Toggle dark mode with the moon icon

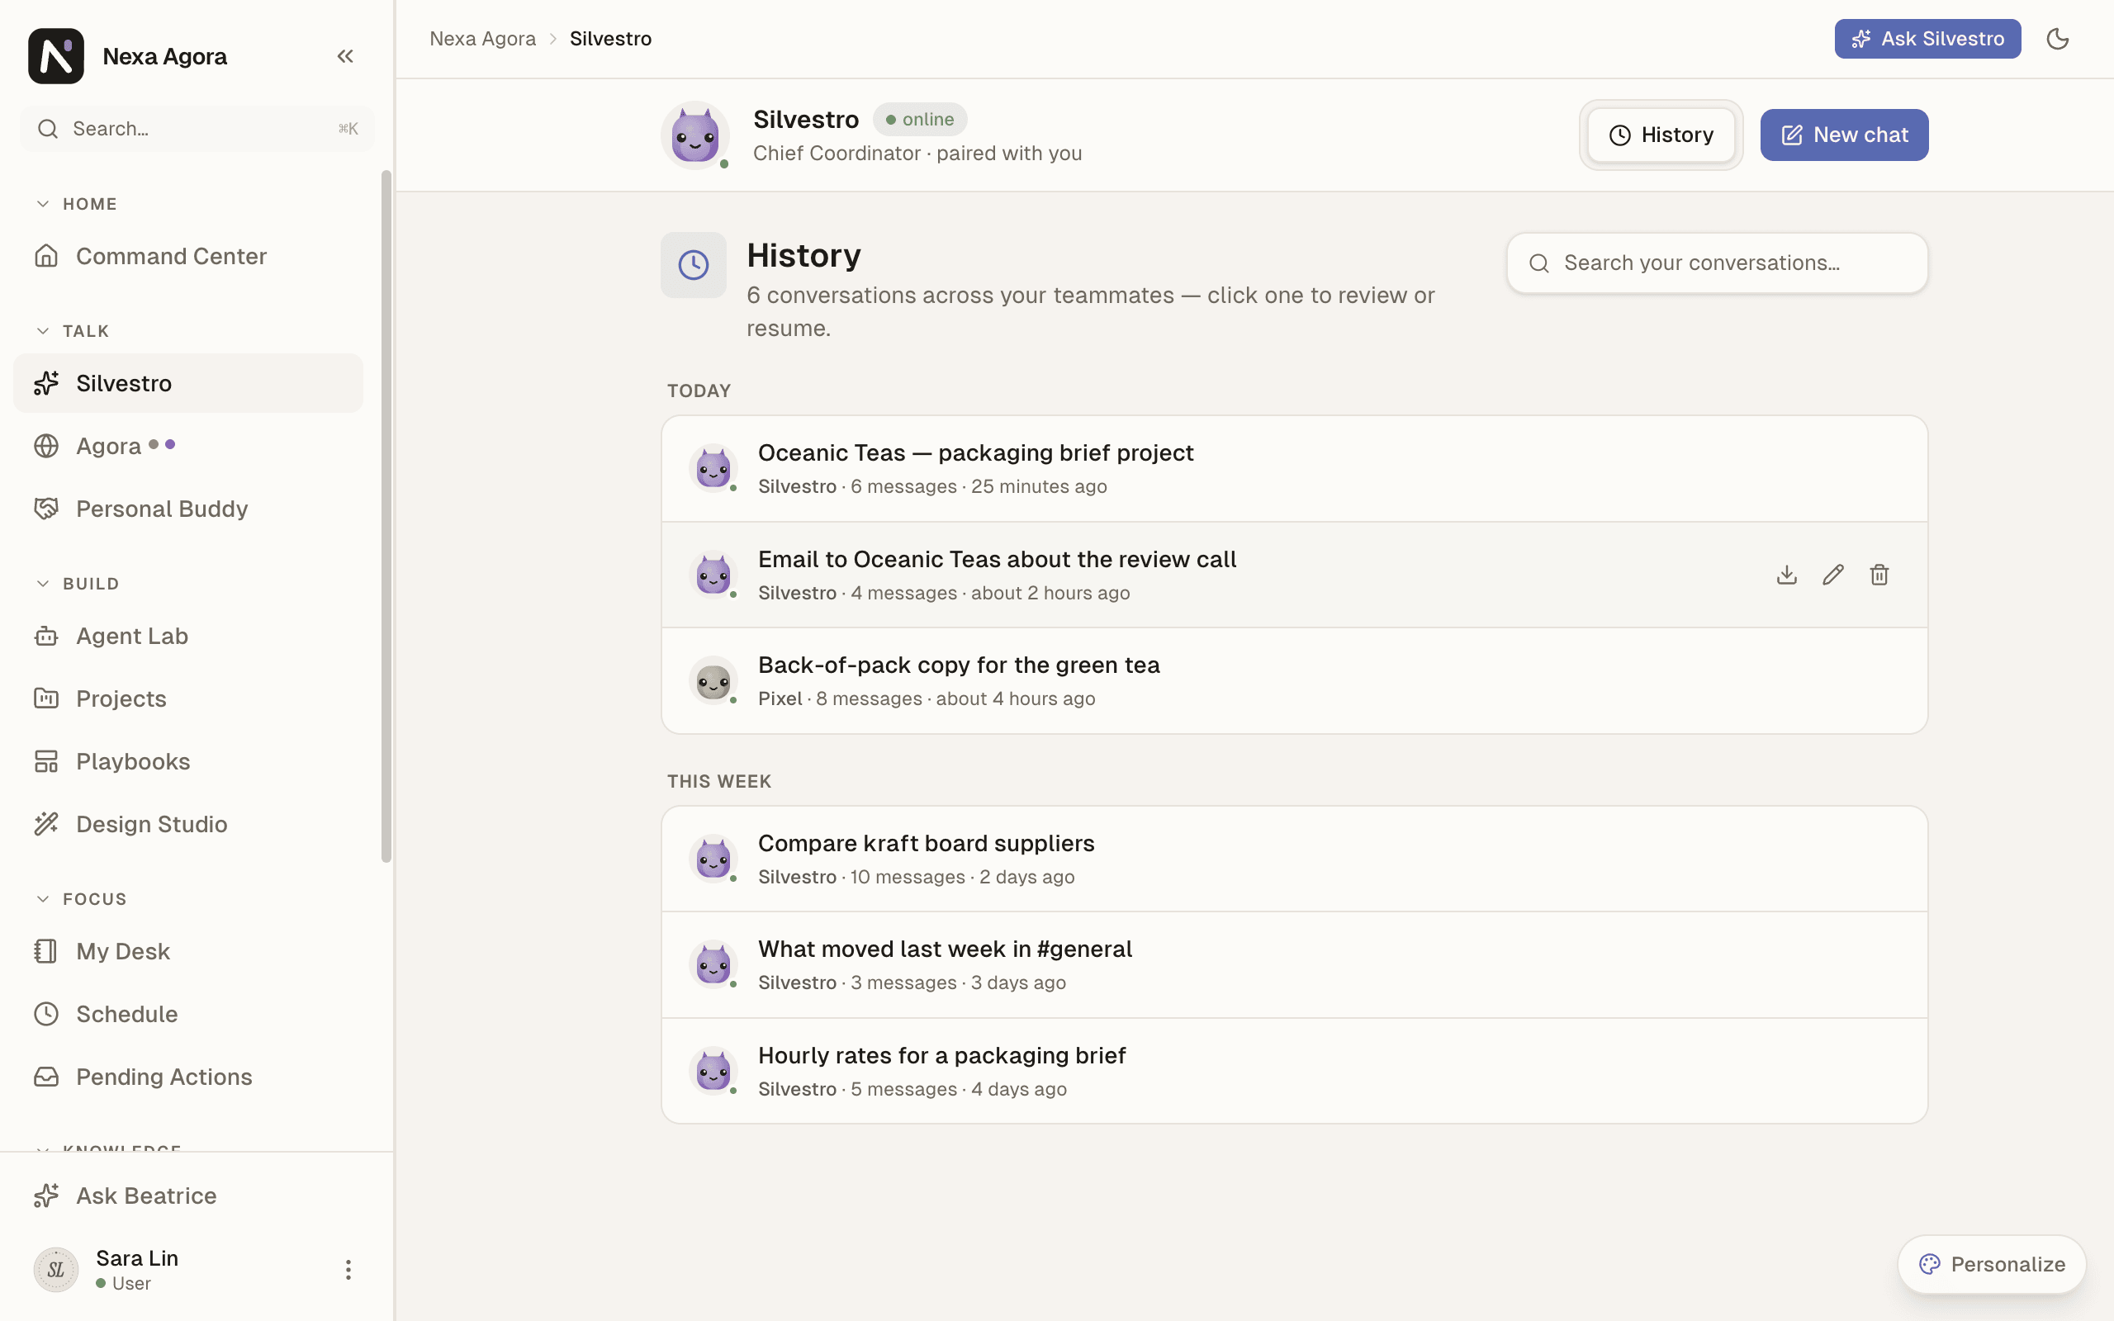2057,39
